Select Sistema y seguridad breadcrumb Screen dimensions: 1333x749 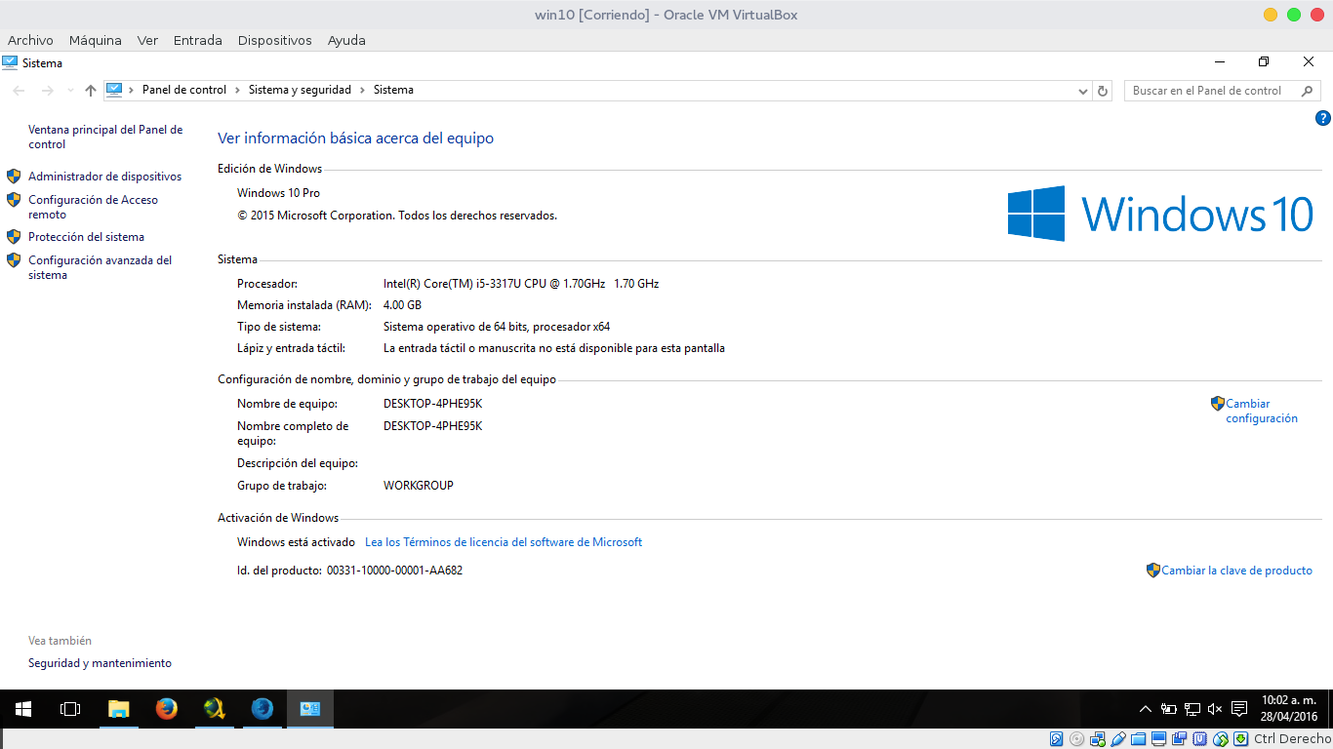click(300, 90)
